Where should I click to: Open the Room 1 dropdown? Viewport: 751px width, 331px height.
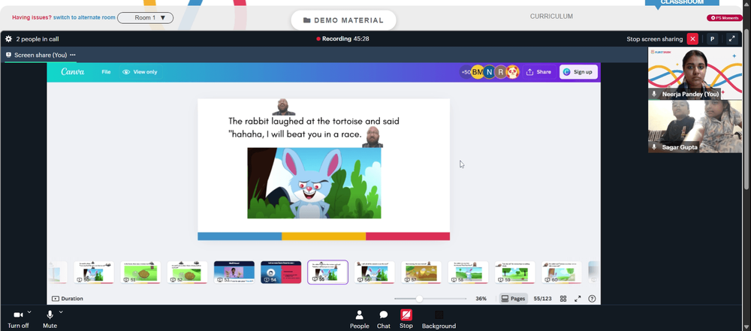coord(145,18)
